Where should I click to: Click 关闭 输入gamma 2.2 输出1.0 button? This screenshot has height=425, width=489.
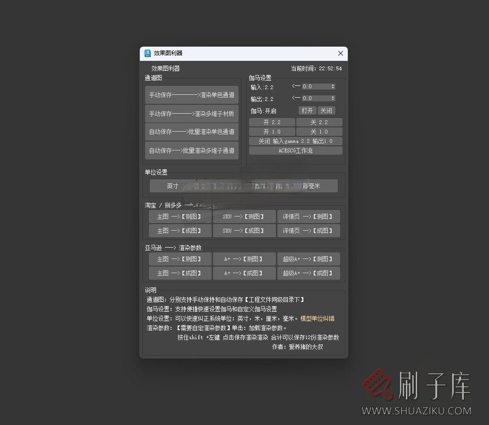point(296,141)
